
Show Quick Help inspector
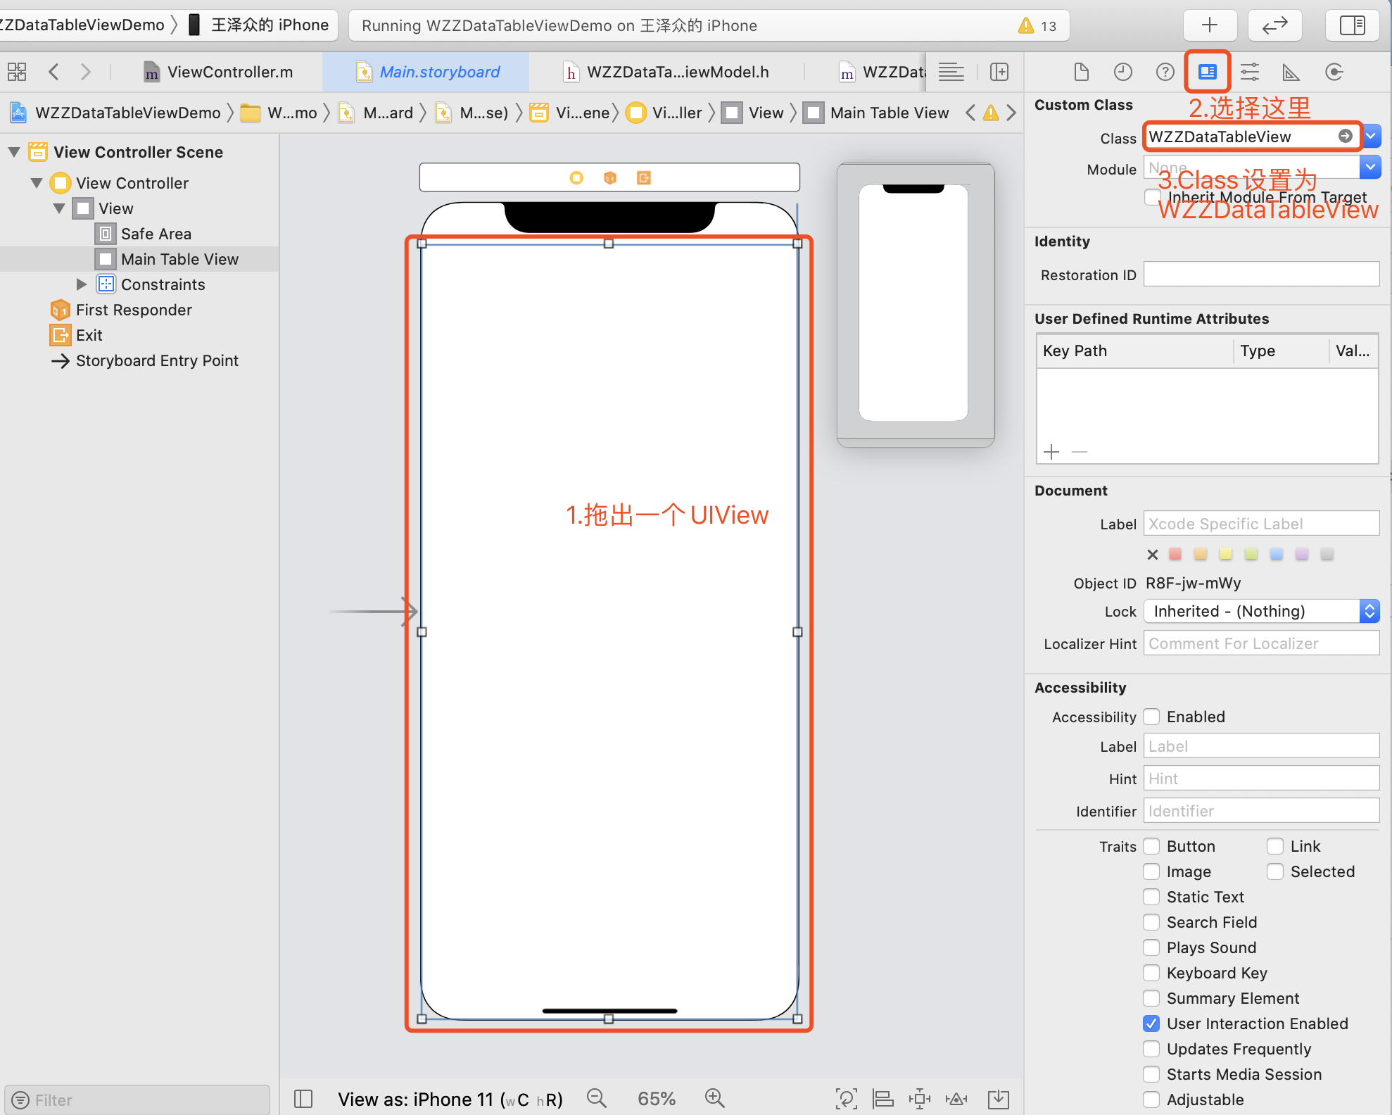coord(1165,72)
